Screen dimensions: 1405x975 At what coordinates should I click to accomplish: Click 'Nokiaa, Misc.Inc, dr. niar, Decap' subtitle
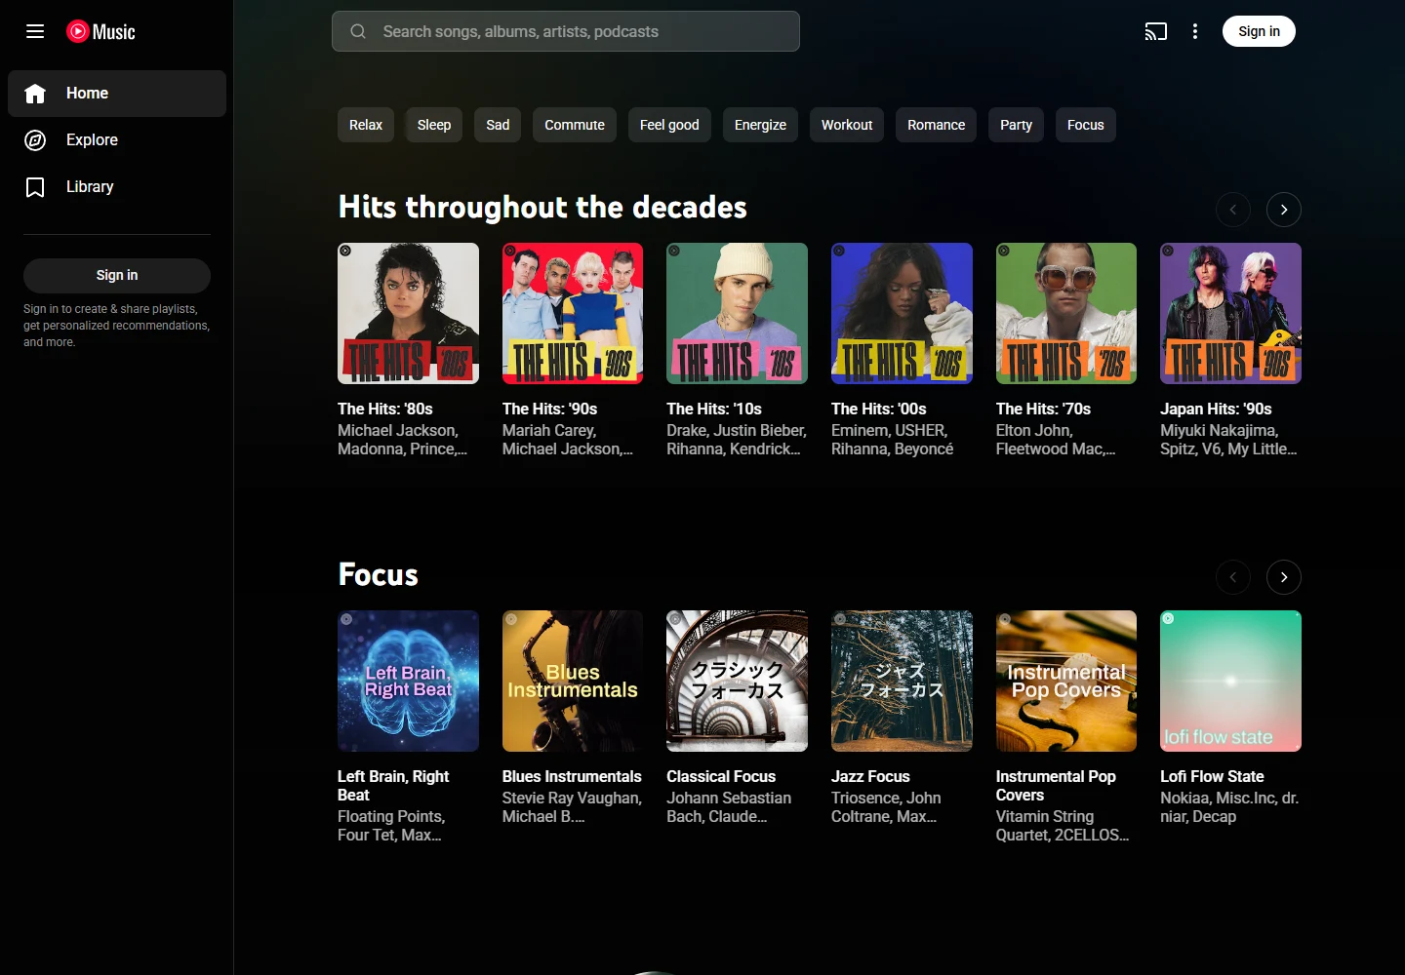(1229, 807)
